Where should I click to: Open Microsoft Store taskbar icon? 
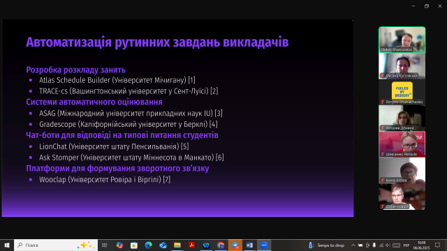coord(134,245)
